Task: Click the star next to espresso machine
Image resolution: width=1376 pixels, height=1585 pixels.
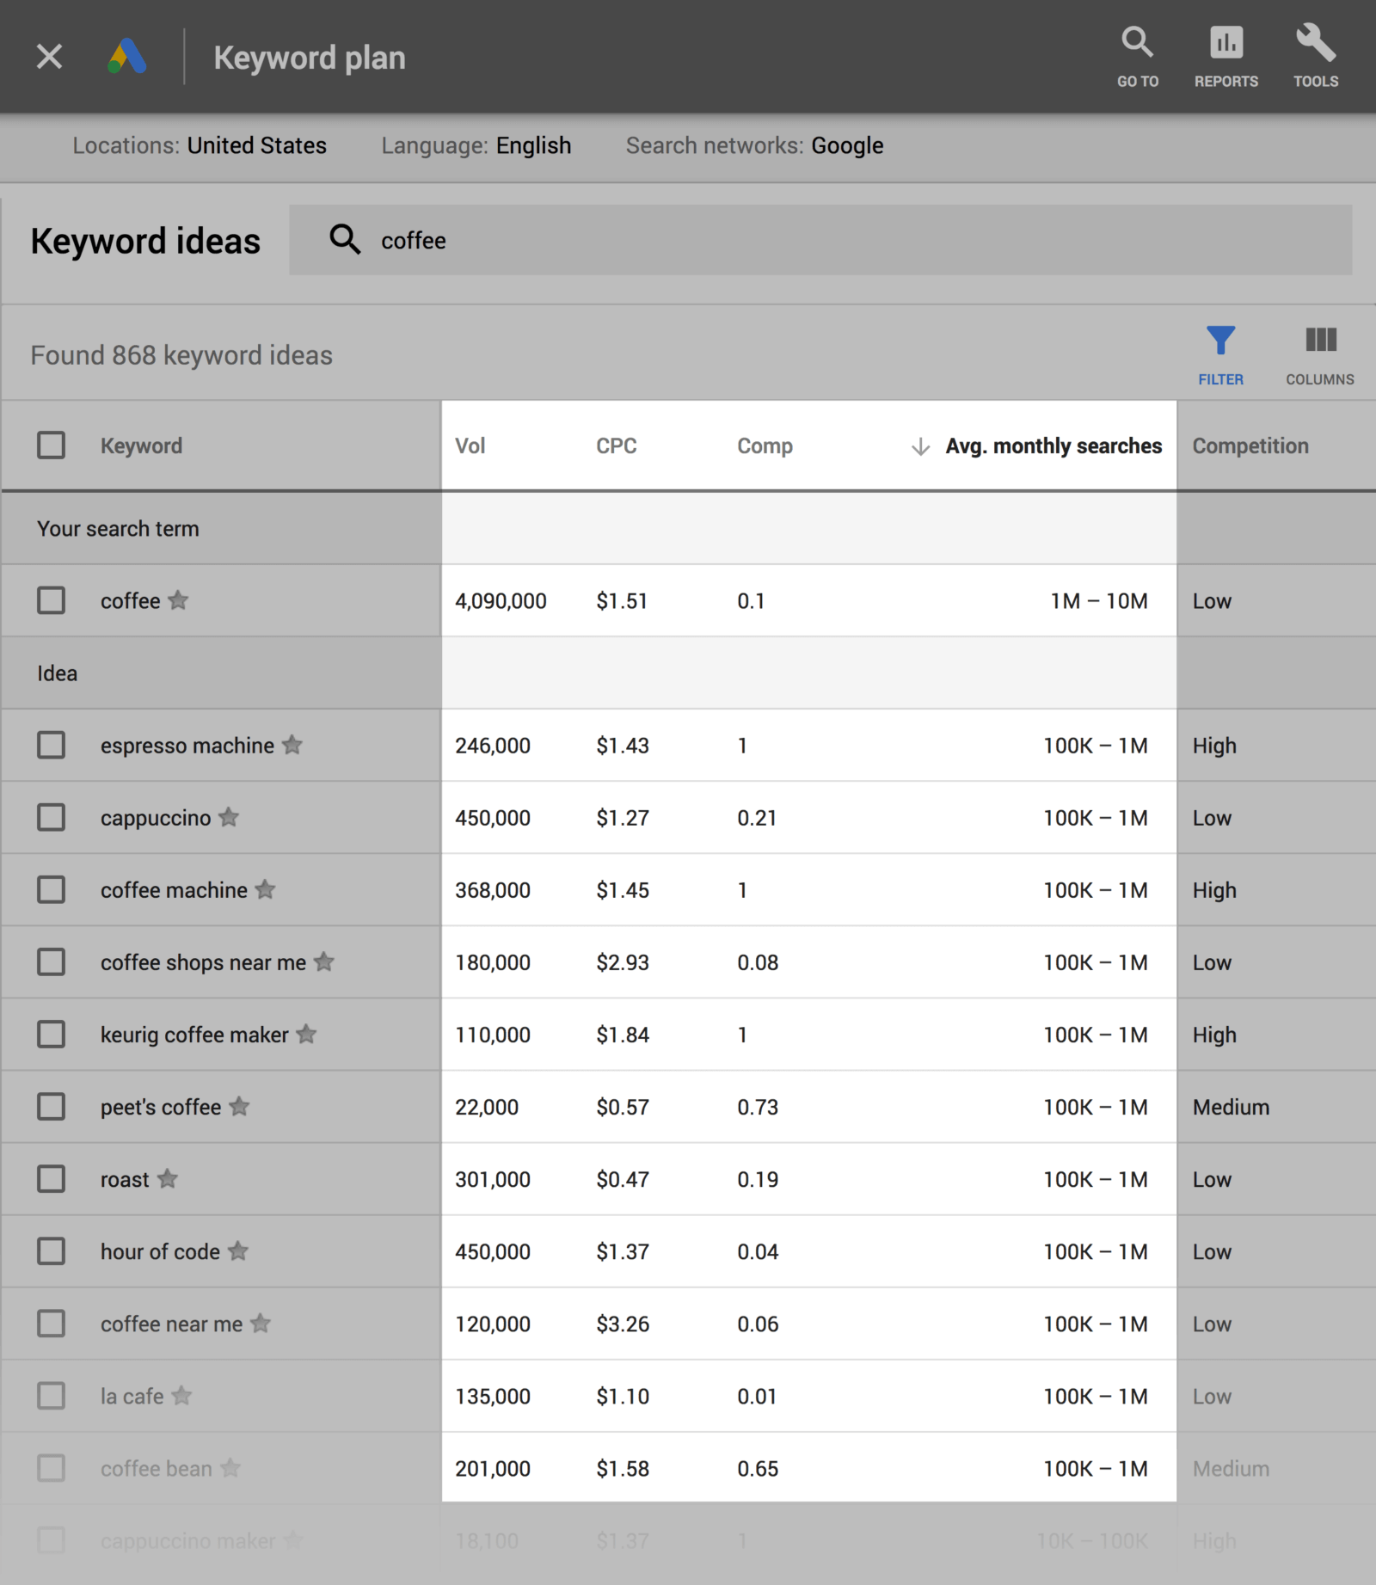Action: pyautogui.click(x=292, y=745)
